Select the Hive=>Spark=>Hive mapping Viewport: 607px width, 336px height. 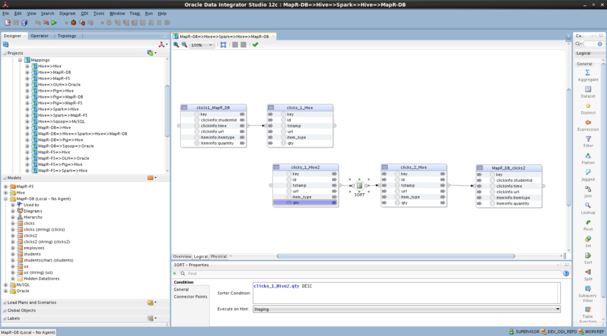[x=58, y=110]
